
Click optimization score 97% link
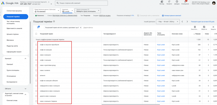tap(133, 15)
